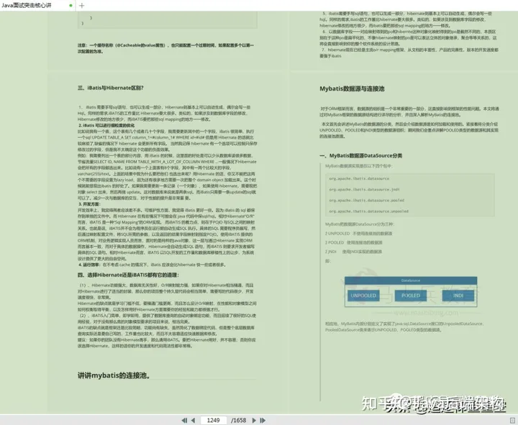The height and width of the screenshot is (425, 518).
Task: Click code line org.apache.ibatis.datasource.unpooled
Action: pyautogui.click(x=368, y=211)
